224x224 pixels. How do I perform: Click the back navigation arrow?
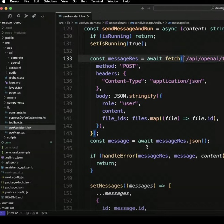coord(143,8)
